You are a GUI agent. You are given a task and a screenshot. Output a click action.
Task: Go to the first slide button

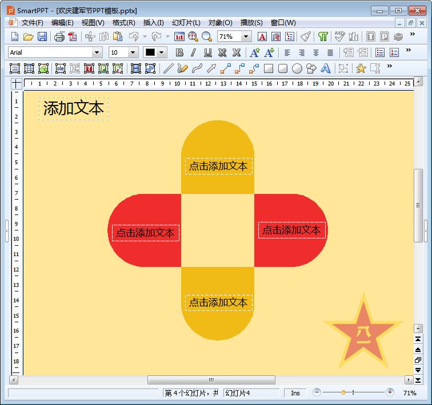pyautogui.click(x=418, y=339)
